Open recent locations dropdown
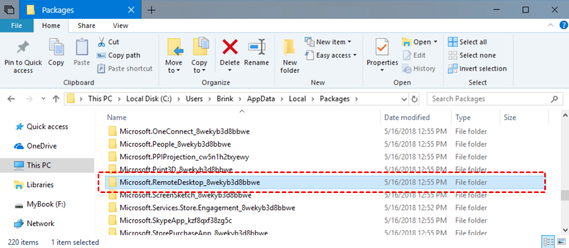The image size is (569, 248). (44, 99)
